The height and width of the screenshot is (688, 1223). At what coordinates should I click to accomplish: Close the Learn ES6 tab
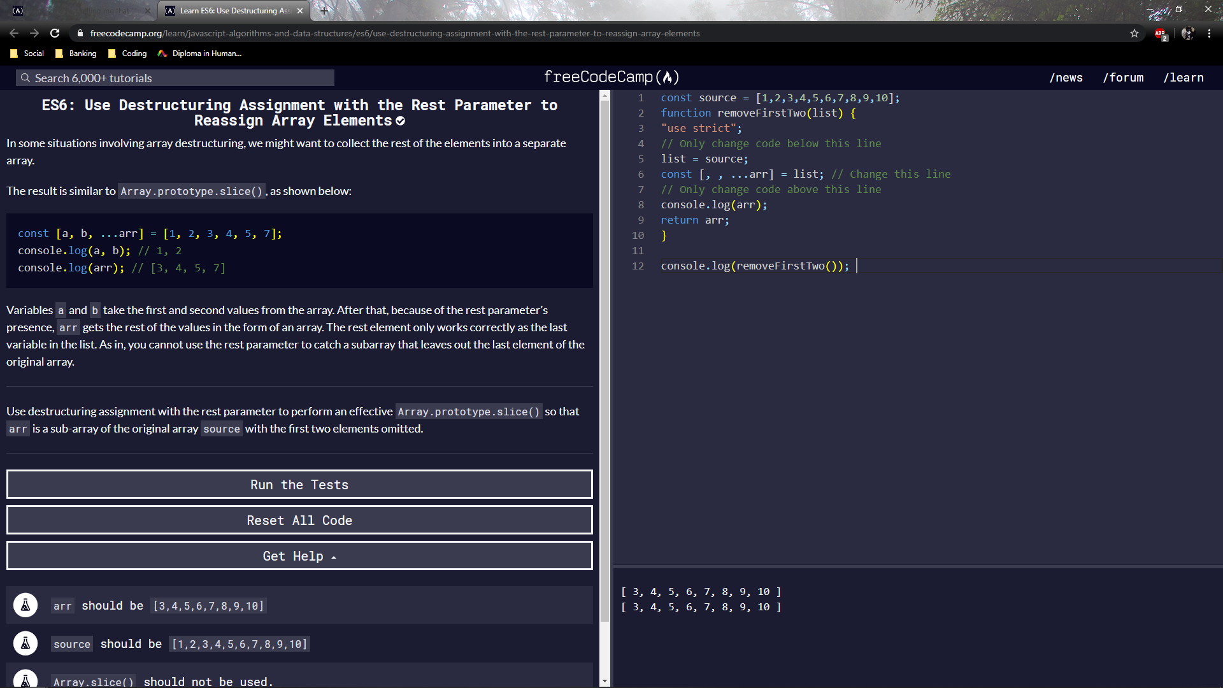300,11
